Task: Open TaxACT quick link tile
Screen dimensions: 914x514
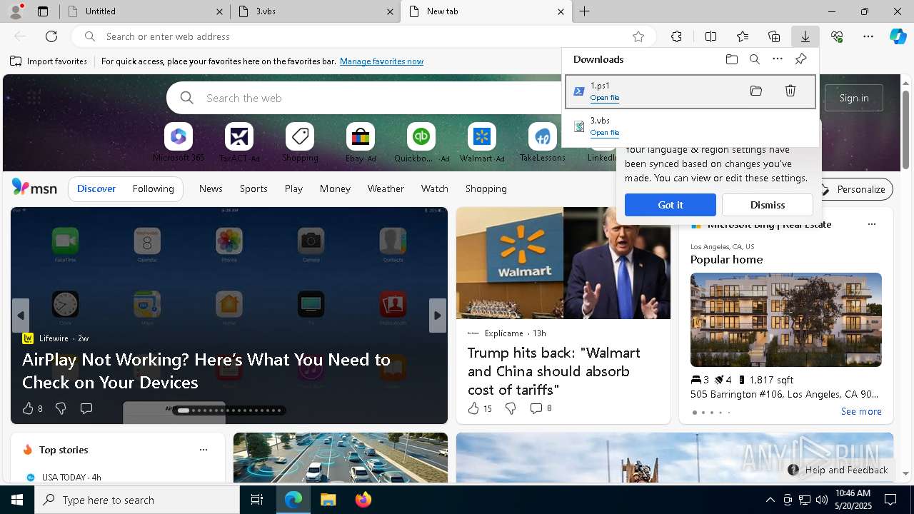Action: [x=239, y=142]
